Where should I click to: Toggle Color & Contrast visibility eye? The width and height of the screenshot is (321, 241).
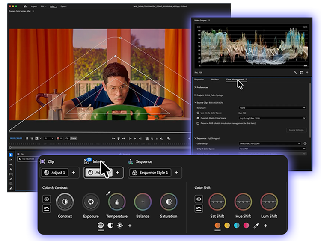pos(47,199)
